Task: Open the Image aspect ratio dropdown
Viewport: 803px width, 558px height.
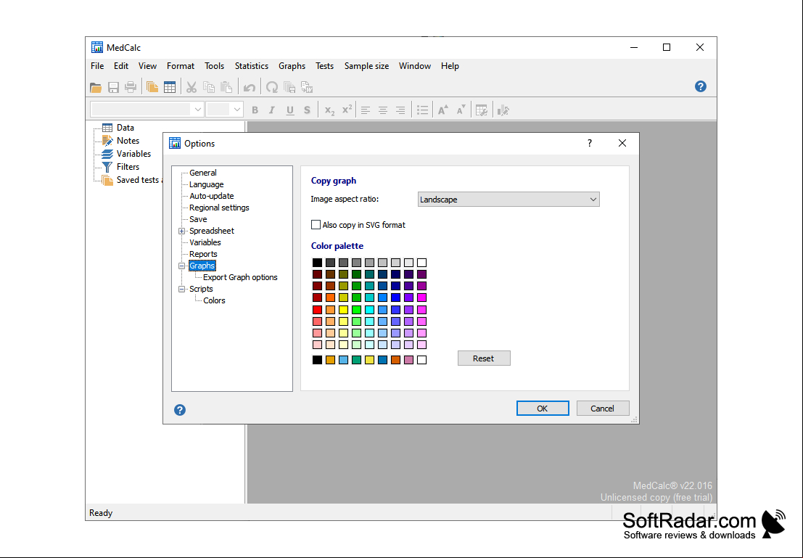Action: pyautogui.click(x=508, y=200)
